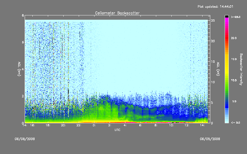The width and height of the screenshot is (247, 154).
Task: Click the '15.0' colorbar tick label
Action: [x=234, y=59]
